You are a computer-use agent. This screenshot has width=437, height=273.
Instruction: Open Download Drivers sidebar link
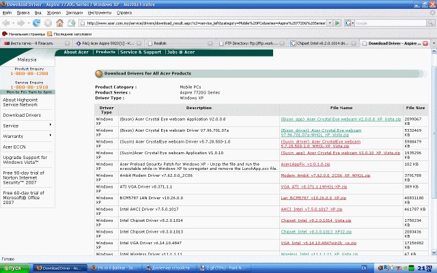pos(22,115)
